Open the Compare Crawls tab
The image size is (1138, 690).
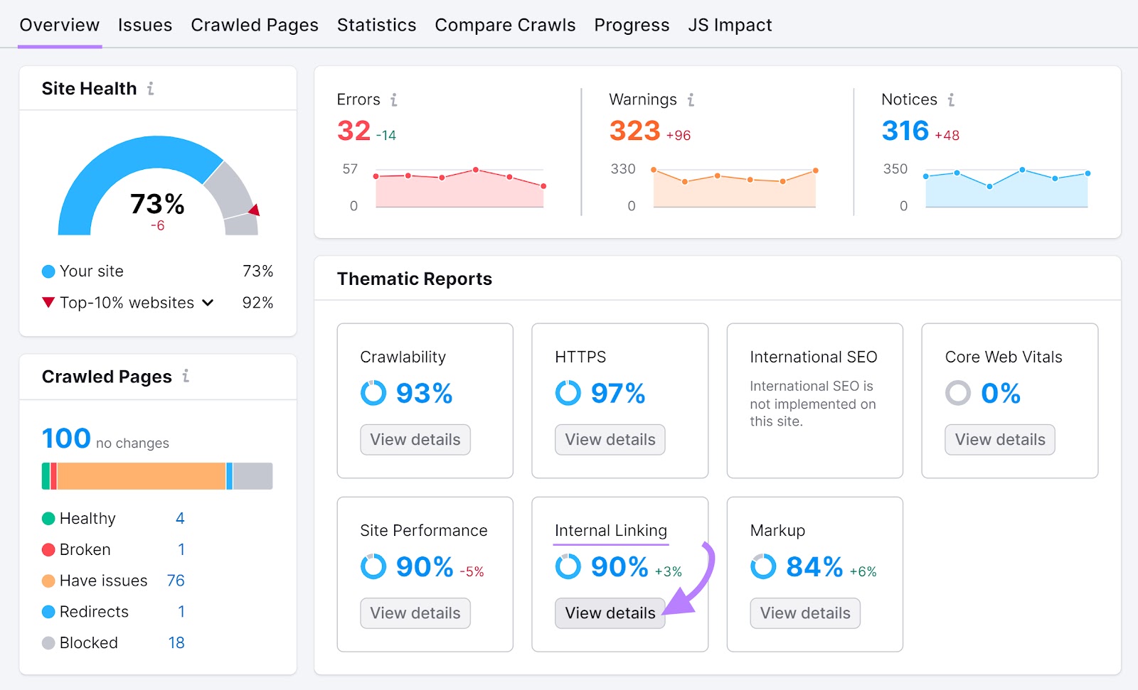click(505, 25)
